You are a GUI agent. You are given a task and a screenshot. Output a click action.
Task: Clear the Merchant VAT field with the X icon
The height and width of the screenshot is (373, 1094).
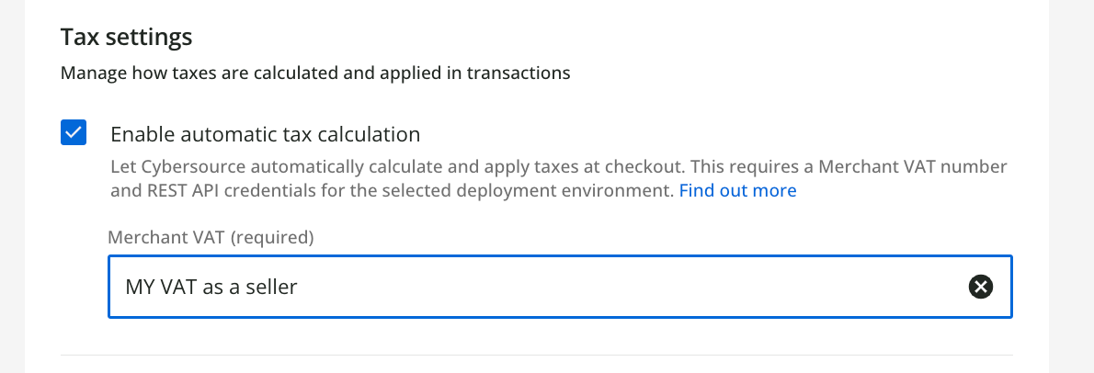coord(981,288)
